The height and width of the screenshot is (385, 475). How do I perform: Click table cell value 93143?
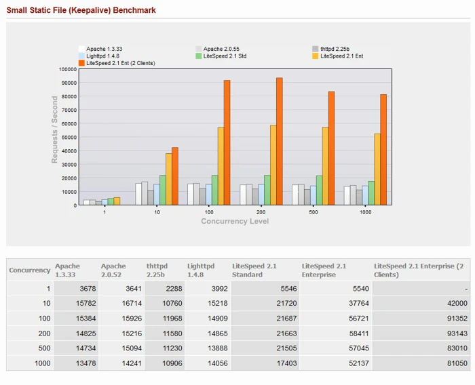(457, 333)
